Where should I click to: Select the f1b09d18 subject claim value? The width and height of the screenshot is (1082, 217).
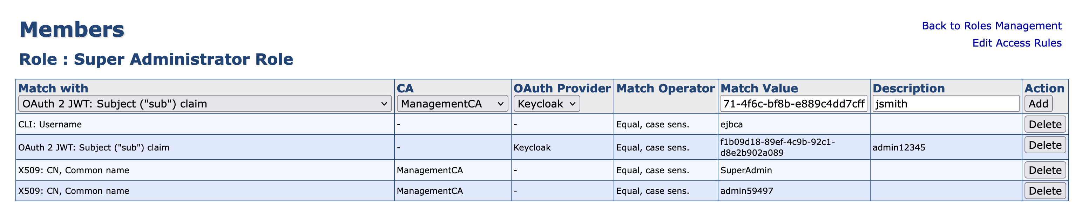click(777, 147)
